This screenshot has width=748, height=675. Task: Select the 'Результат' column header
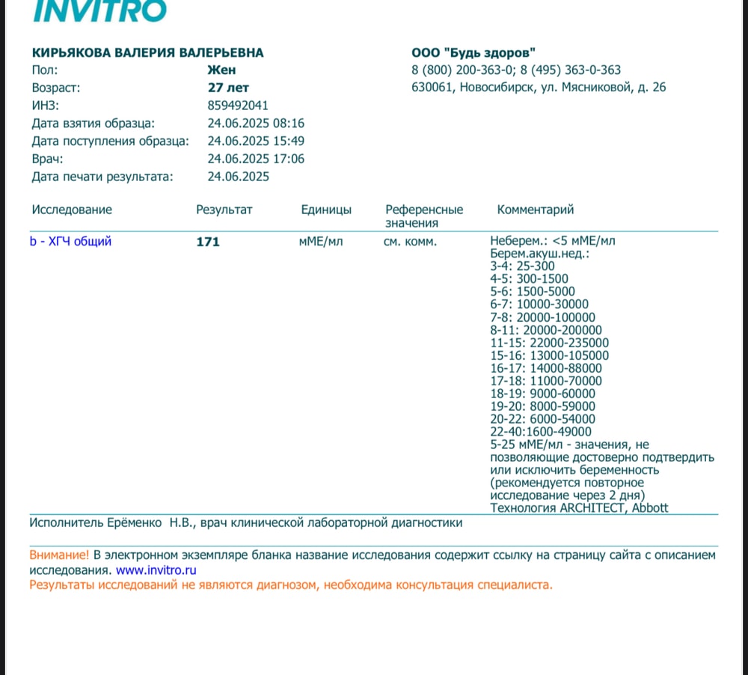coord(224,210)
